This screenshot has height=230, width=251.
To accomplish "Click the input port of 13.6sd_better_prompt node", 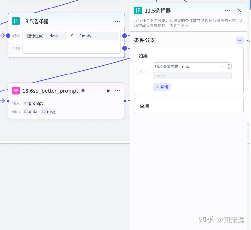I will click(x=8, y=101).
